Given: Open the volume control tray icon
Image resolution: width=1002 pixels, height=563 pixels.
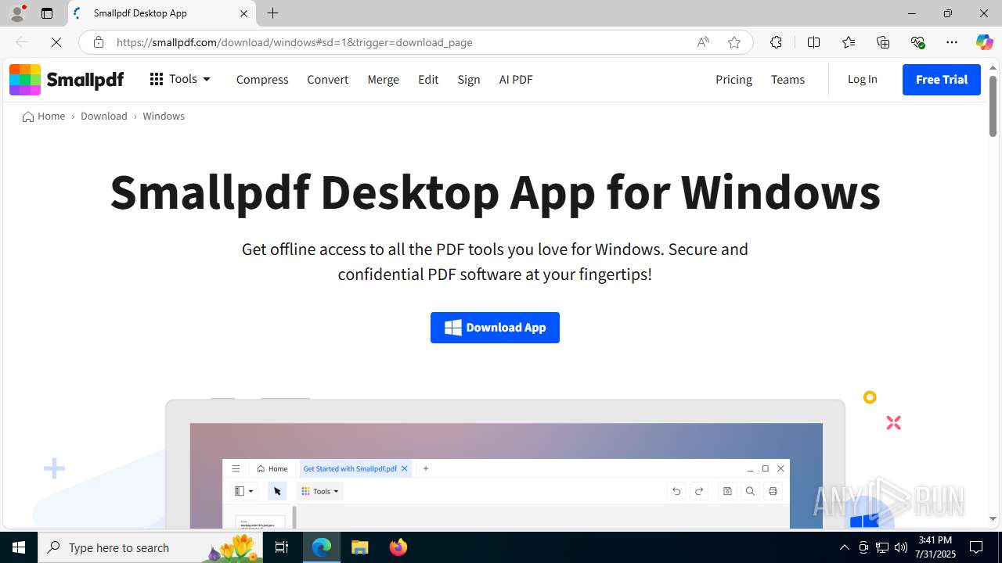Looking at the screenshot, I should pos(900,547).
